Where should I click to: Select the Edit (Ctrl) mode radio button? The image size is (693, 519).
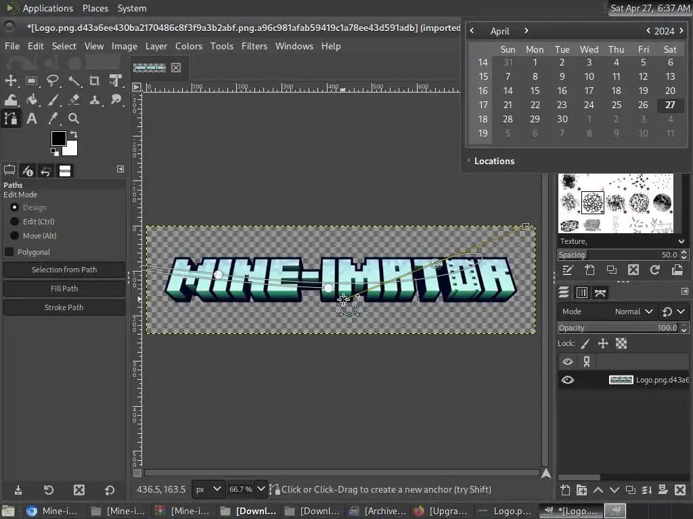click(x=15, y=222)
